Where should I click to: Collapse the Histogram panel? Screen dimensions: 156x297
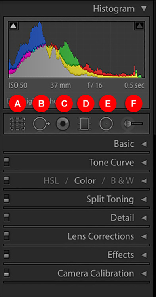[144, 9]
